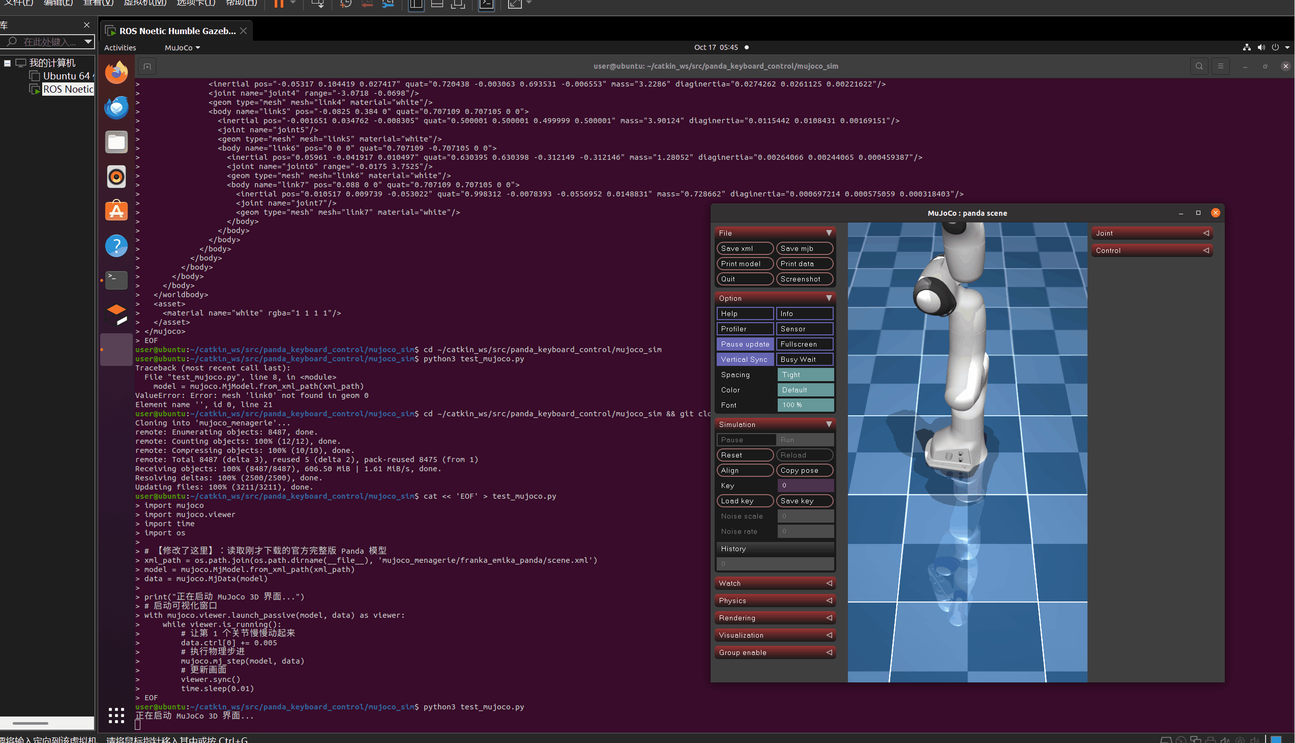Add a new terminal tab icon
This screenshot has width=1295, height=743.
click(x=148, y=66)
